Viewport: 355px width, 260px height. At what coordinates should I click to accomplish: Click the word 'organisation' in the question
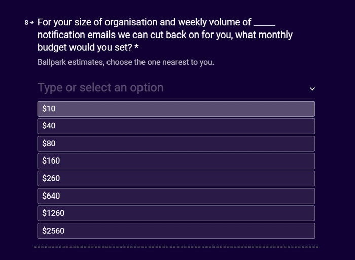tap(131, 22)
